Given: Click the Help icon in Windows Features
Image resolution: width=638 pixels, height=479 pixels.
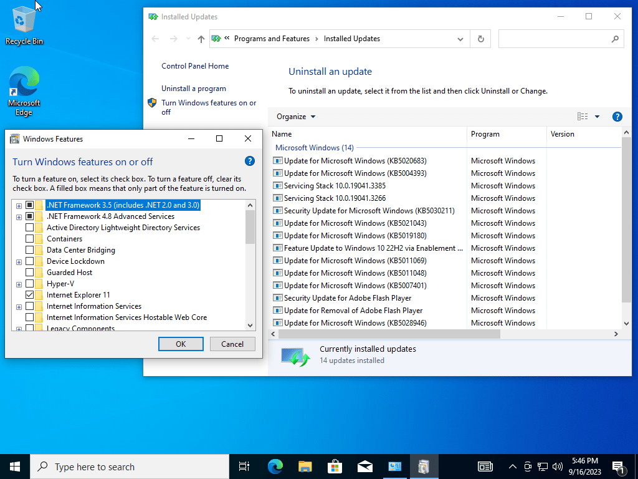Looking at the screenshot, I should click(250, 162).
